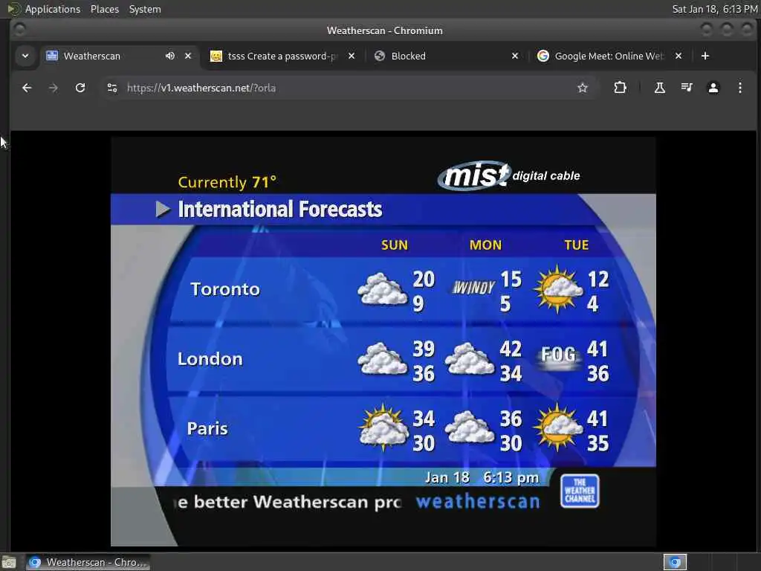Click The Weather Channel logo
The width and height of the screenshot is (761, 571).
(580, 491)
